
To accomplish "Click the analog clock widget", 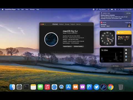I will [107, 38].
